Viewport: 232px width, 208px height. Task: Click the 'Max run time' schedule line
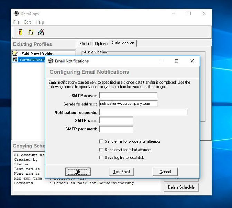coord(28,178)
